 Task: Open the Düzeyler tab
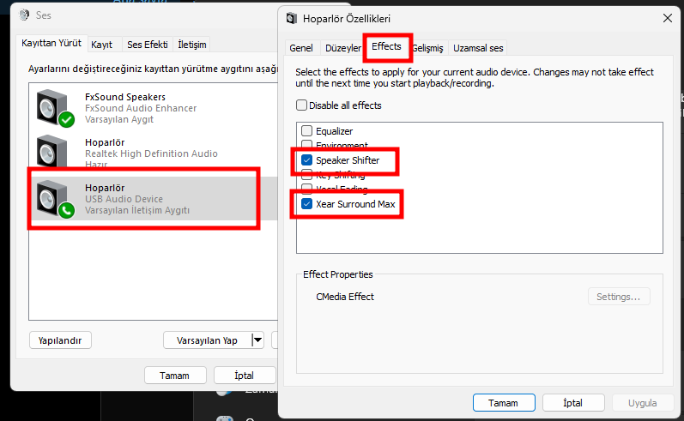pos(343,48)
